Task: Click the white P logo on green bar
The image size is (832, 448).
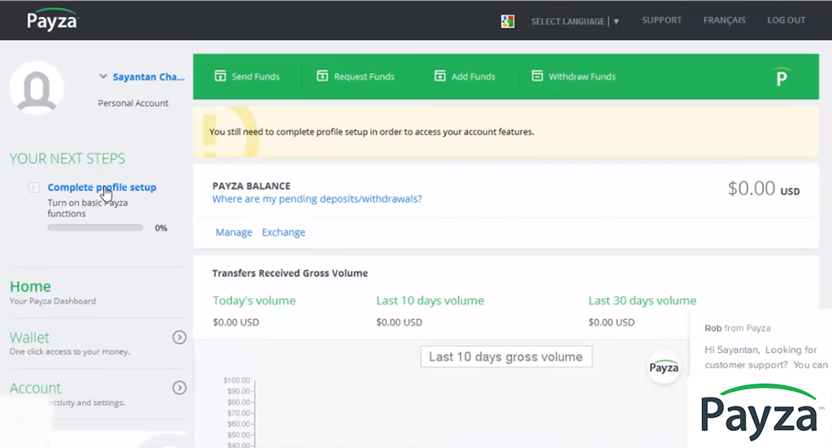Action: [x=781, y=77]
